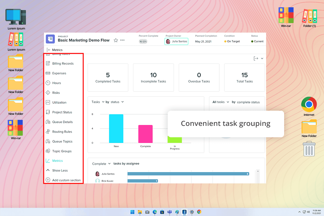
Task: Click the Current status value
Action: [257, 41]
